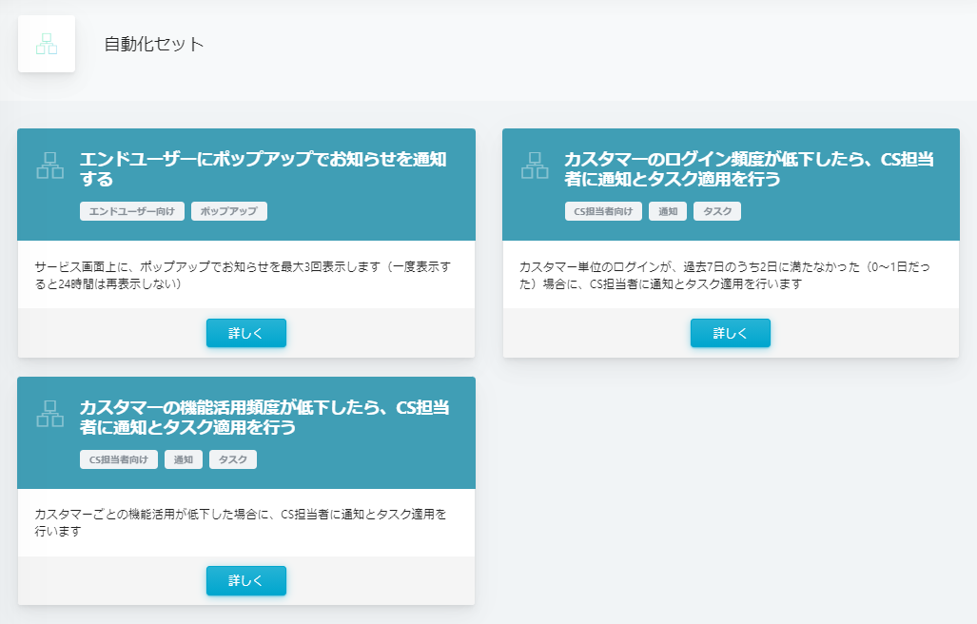Open 詳しく for the 機能活用頻度 card

point(246,580)
